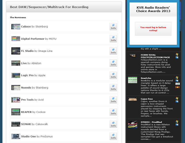This screenshot has width=185, height=143.
Task: Click the Info icon for Digital Performer
Action: (113, 39)
